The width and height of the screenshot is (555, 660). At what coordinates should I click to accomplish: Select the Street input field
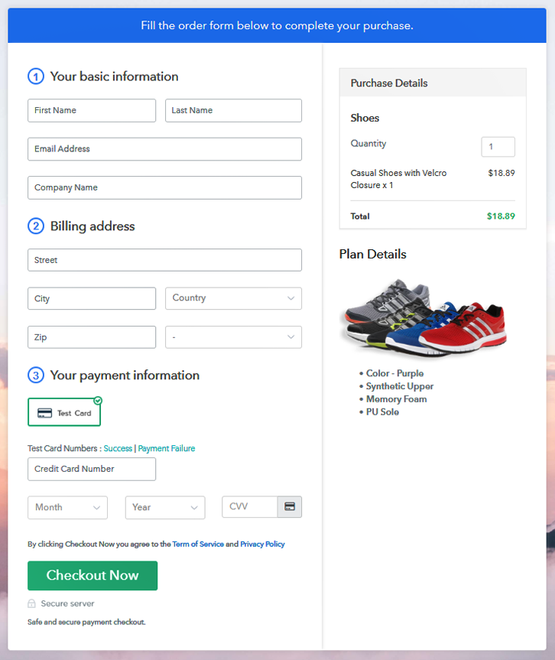tap(164, 260)
